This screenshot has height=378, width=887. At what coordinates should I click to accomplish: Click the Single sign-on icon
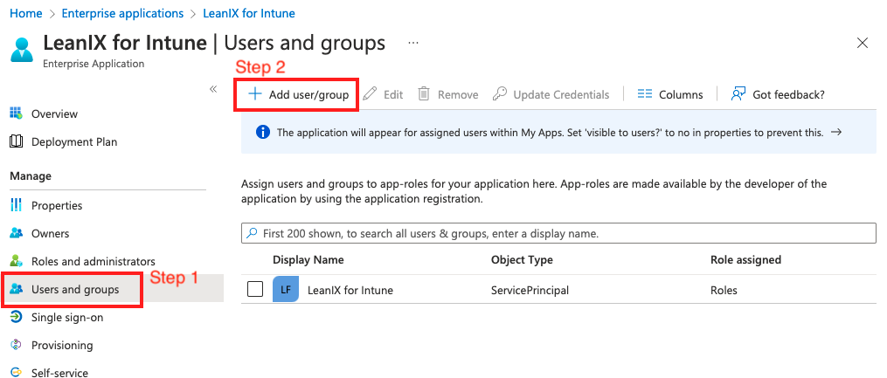(16, 317)
